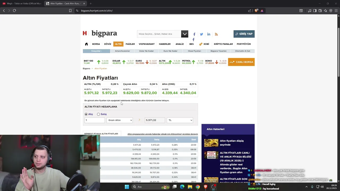Switch to the Wegh YouTube browser tab
This screenshot has width=340, height=191.
(x=22, y=3)
